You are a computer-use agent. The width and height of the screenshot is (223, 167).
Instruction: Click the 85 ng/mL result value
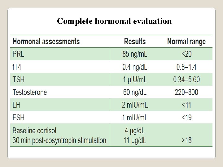click(x=135, y=54)
